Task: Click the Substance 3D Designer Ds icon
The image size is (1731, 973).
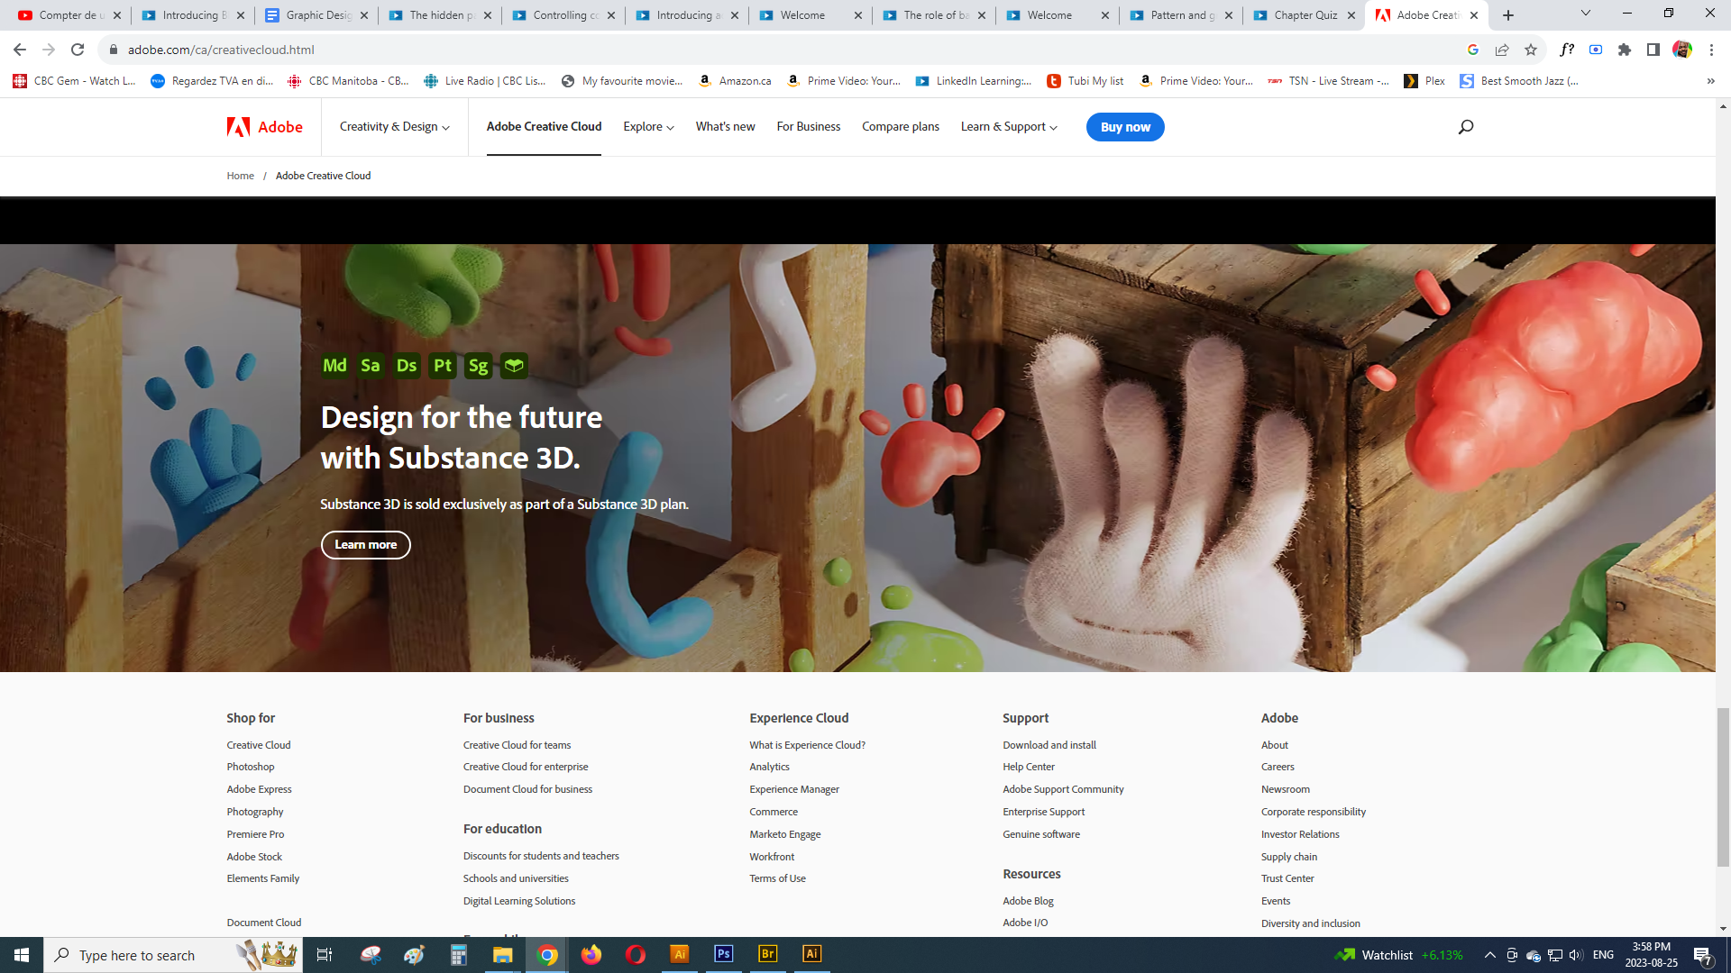Action: [407, 366]
